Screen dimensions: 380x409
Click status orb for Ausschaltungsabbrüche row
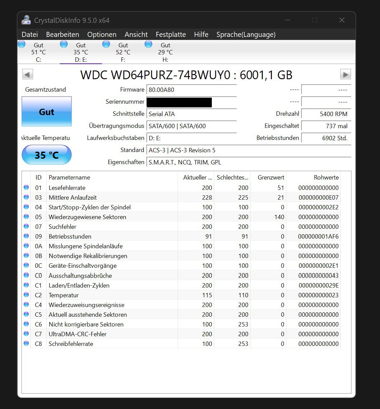[26, 275]
